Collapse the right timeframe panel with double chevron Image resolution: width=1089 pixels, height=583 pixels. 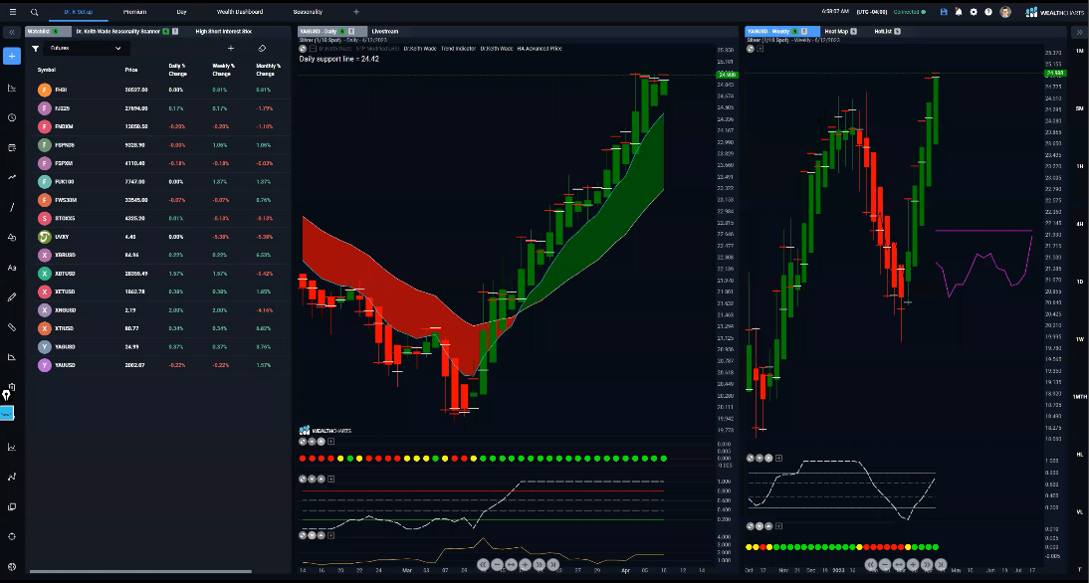[1079, 32]
